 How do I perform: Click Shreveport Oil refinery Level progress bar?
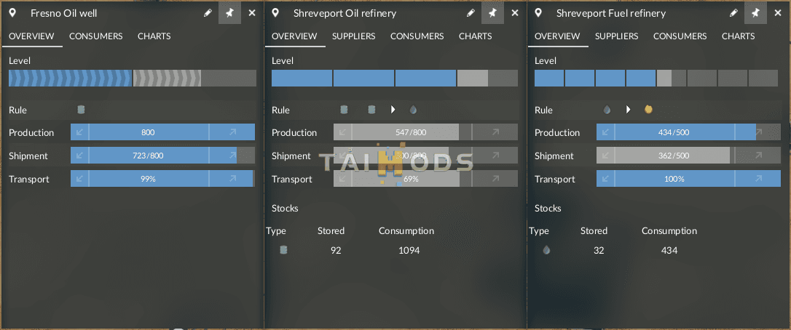pos(395,78)
